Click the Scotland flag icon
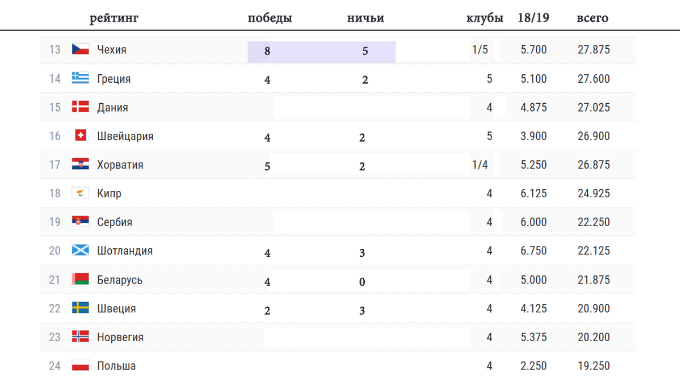 [81, 250]
